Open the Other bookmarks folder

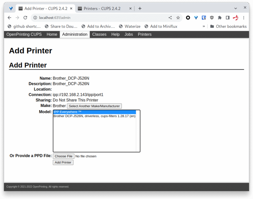click(x=228, y=27)
